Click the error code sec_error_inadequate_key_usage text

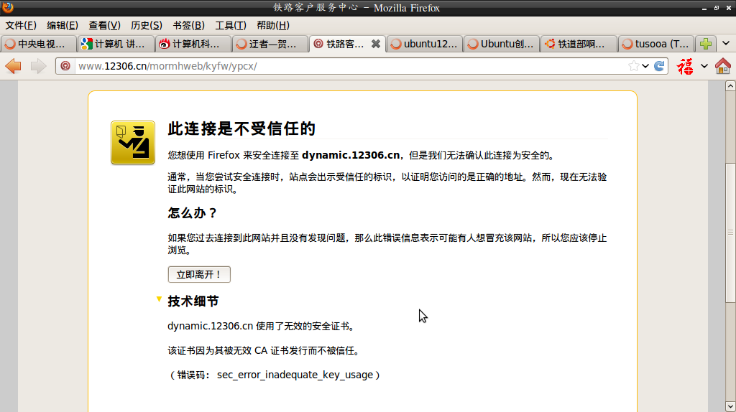295,375
